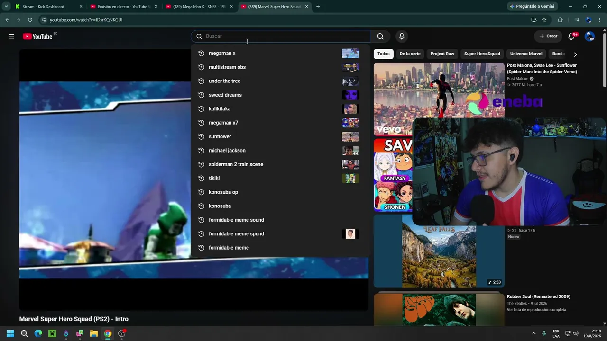Open File Explorer from the taskbar
607x341 pixels.
(x=94, y=333)
